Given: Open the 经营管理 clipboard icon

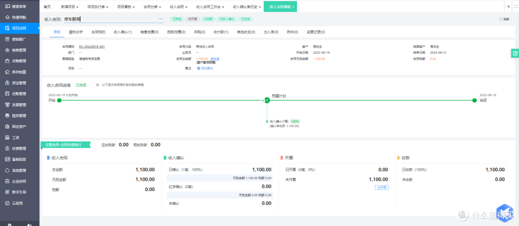Looking at the screenshot, I should 7,149.
